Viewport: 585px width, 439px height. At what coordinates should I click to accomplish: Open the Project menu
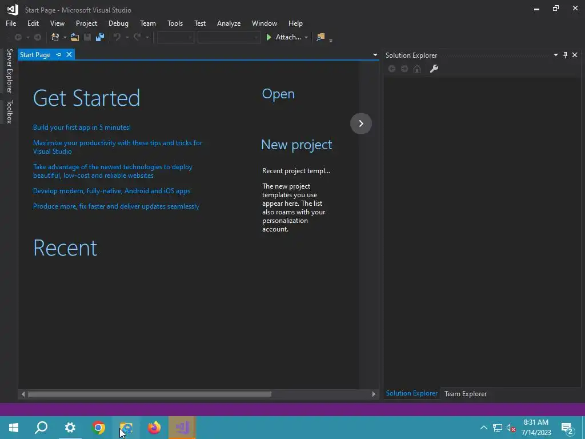point(86,23)
